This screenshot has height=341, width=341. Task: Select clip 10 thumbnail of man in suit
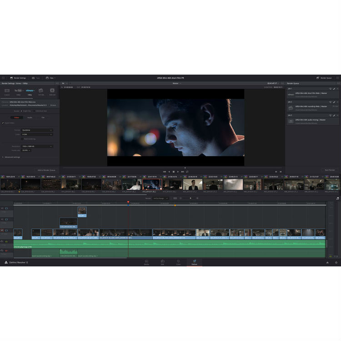(193, 185)
